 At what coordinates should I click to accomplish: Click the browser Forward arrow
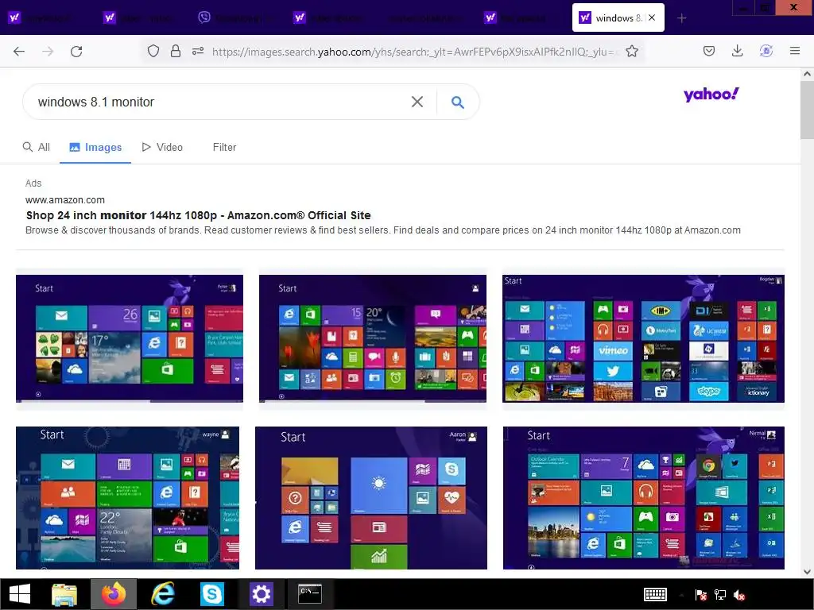tap(48, 52)
